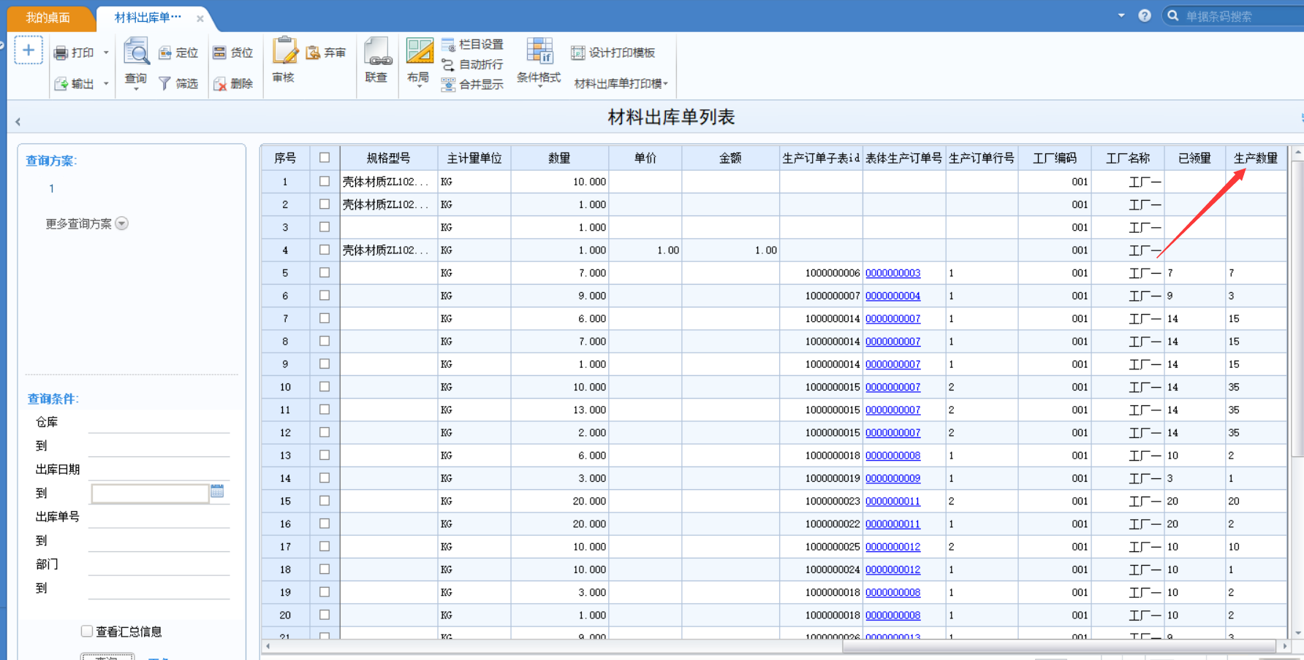Click the 出库日期 end date field
The image size is (1304, 660).
click(150, 494)
